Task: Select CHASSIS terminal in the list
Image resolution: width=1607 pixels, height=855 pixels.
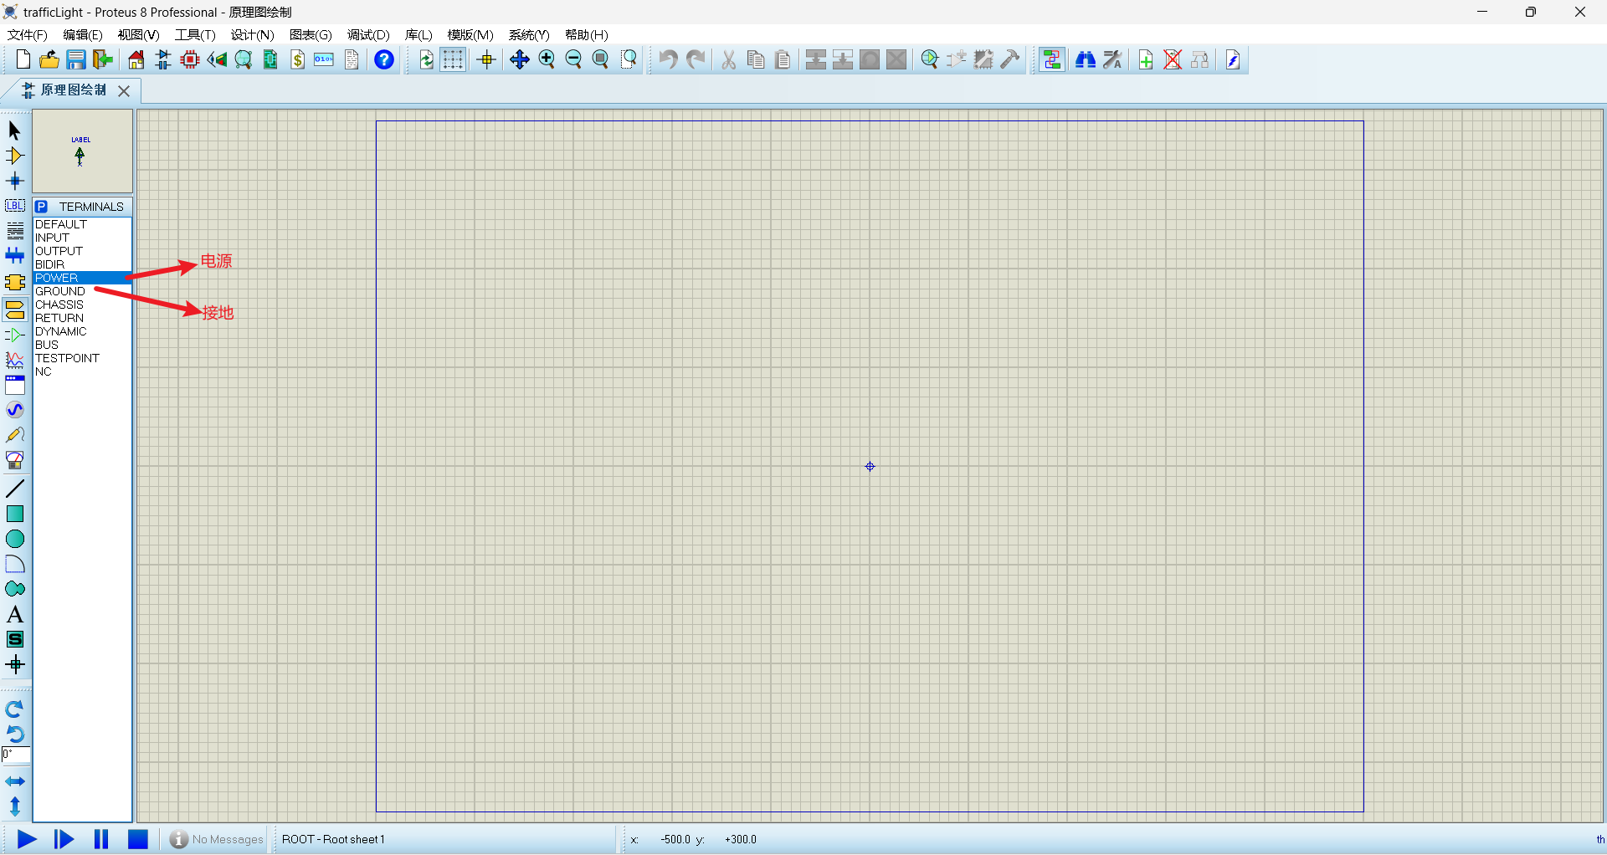Action: [82, 305]
